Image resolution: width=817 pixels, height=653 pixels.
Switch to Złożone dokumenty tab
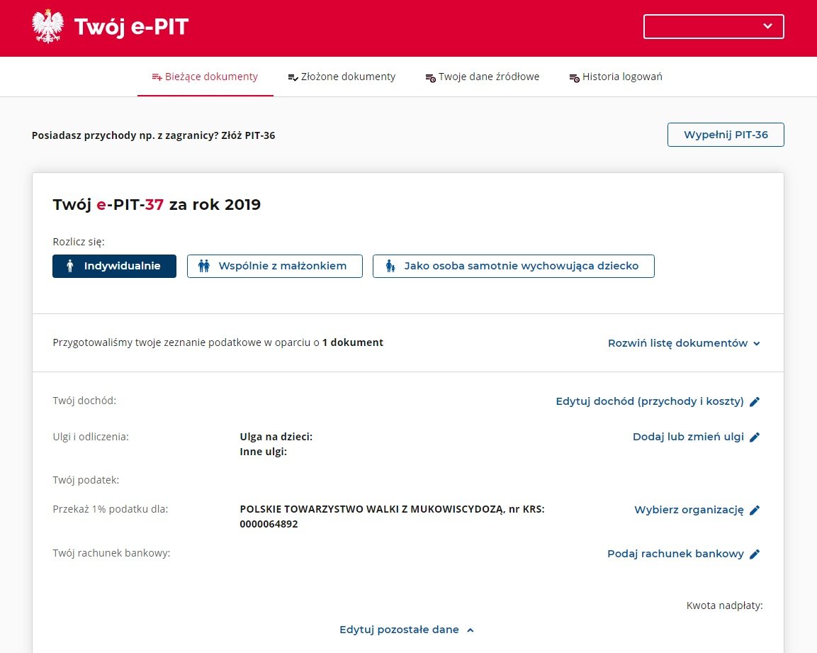[342, 77]
